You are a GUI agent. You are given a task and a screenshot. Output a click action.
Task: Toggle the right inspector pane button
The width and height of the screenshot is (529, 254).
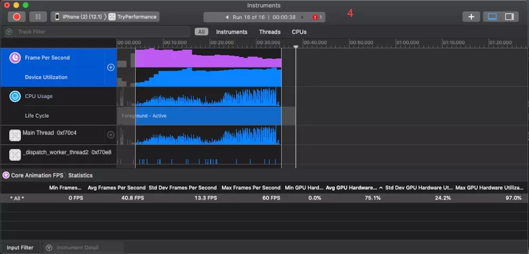pos(509,17)
